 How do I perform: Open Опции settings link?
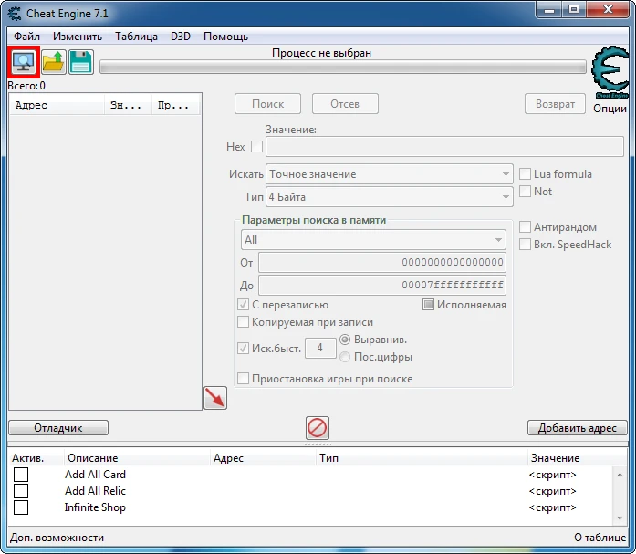click(x=610, y=109)
